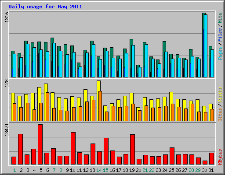Select day 5 on the x-axis
Image resolution: width=225 pixels, height=175 pixels.
[41, 170]
